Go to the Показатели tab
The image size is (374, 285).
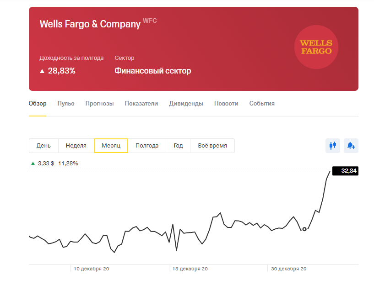coord(141,104)
